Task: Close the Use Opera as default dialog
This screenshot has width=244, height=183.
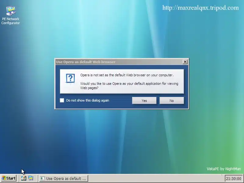Action: coord(185,62)
